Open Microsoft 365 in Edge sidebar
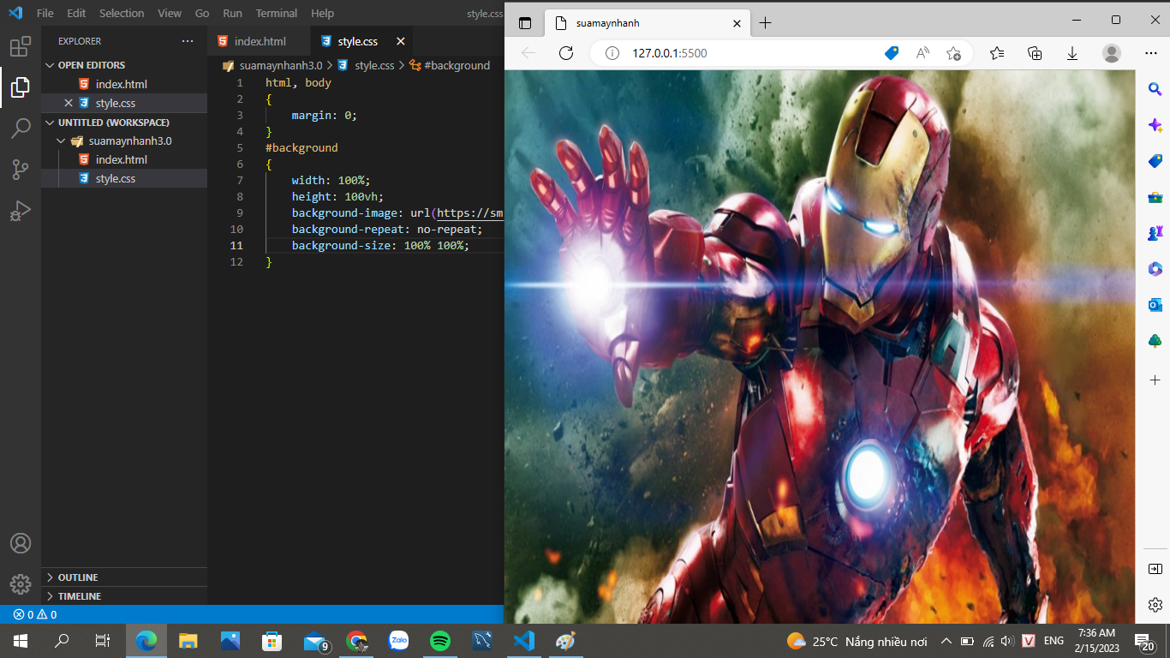This screenshot has width=1170, height=658. [x=1155, y=269]
